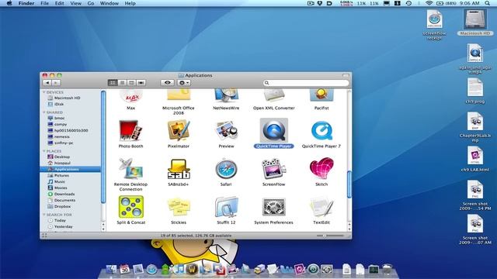Go back in Finder history
Image resolution: width=497 pixels, height=279 pixels.
[x=47, y=83]
